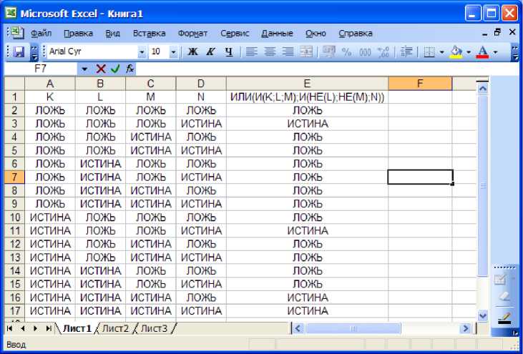Image resolution: width=523 pixels, height=354 pixels.
Task: Select column E header
Action: pos(307,84)
